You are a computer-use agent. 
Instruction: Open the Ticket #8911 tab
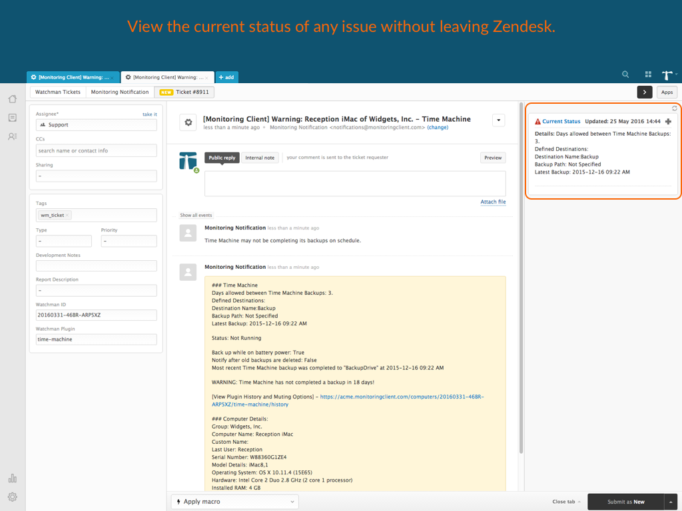click(x=184, y=92)
